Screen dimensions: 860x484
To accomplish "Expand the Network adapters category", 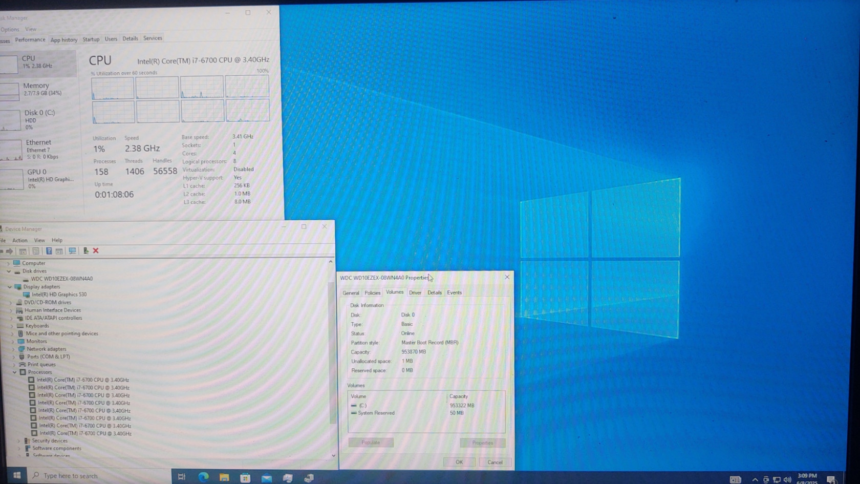I will 13,349.
